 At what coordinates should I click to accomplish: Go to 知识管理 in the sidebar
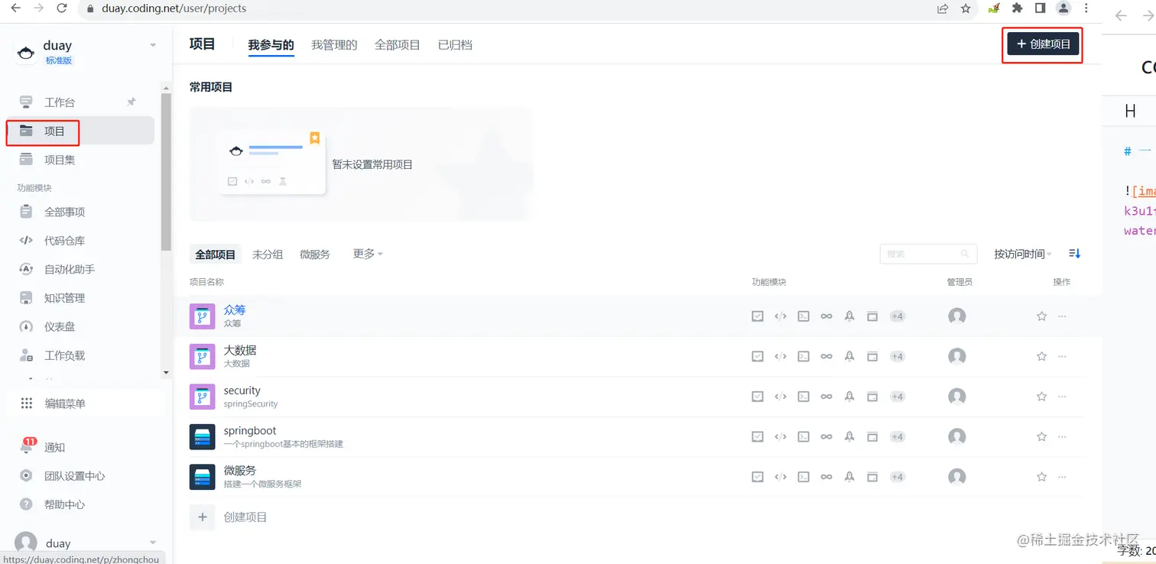click(64, 298)
